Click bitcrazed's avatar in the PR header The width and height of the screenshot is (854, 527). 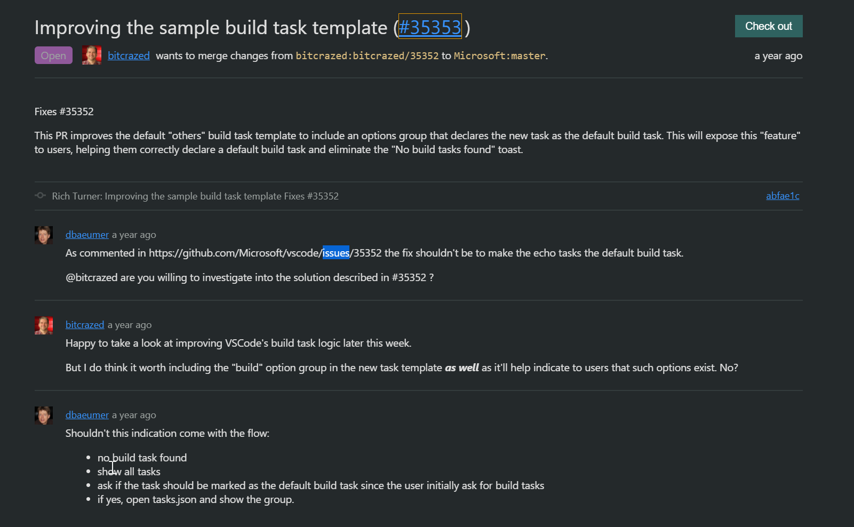(x=91, y=55)
